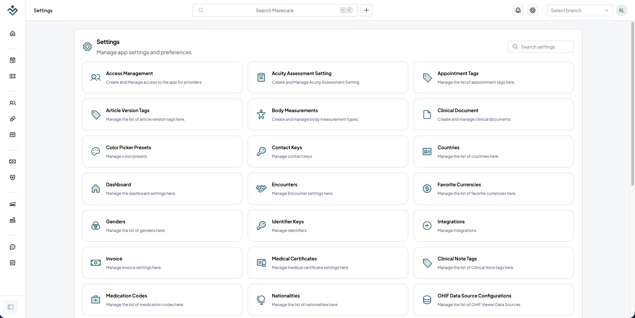Click the Mazecare logo
Viewport: 635px width, 318px height.
tap(13, 10)
